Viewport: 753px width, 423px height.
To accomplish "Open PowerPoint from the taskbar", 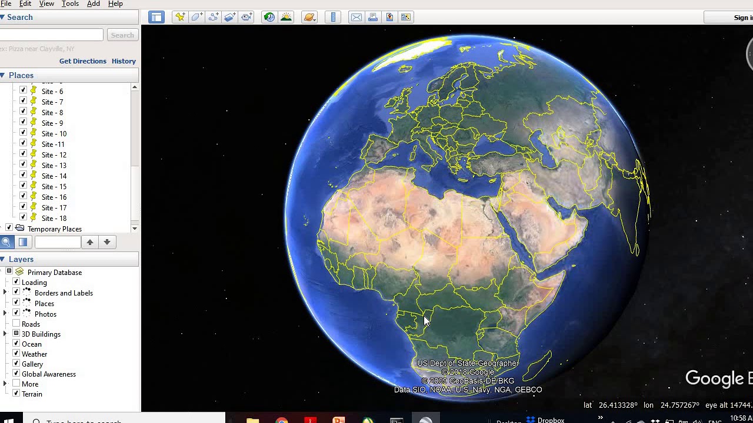I will click(339, 421).
